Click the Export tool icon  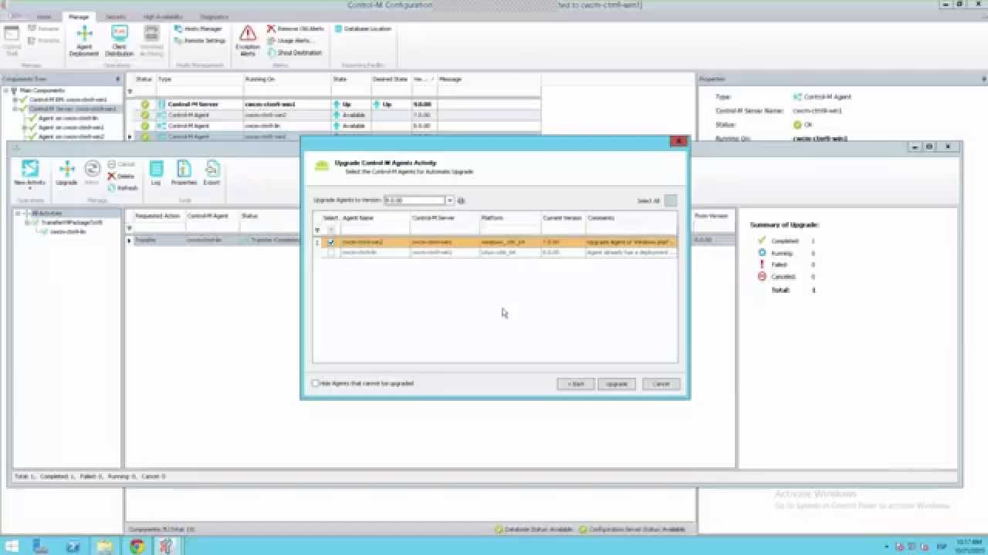(x=211, y=174)
